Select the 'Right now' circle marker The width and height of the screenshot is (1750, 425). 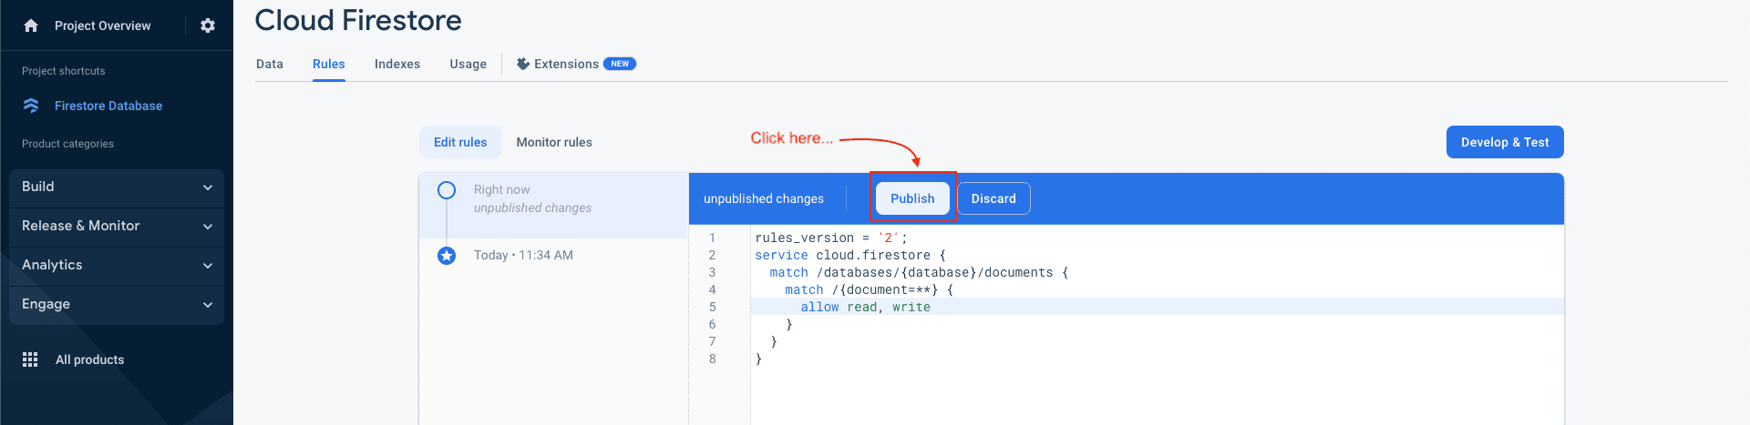pyautogui.click(x=447, y=190)
